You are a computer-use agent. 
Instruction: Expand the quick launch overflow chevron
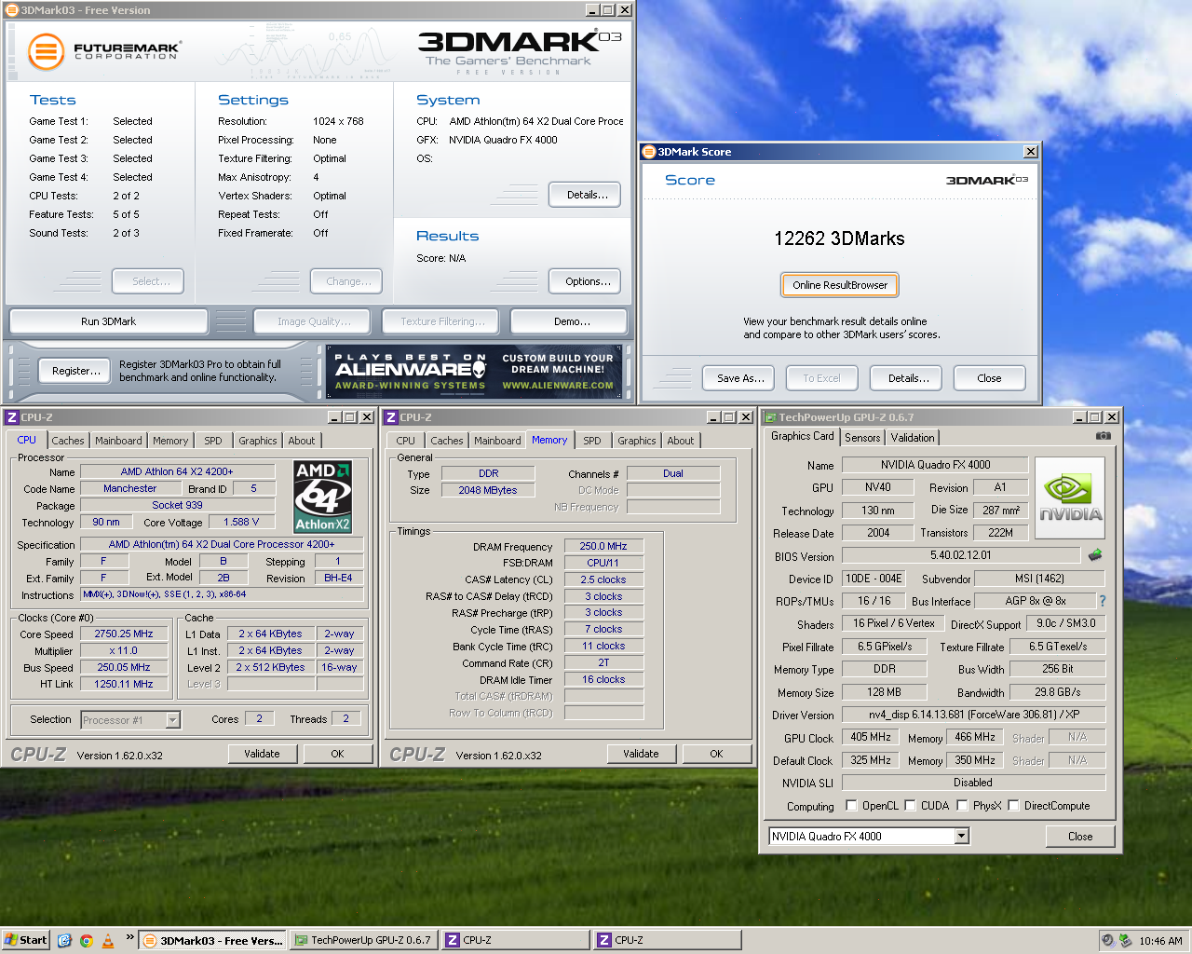click(x=129, y=937)
